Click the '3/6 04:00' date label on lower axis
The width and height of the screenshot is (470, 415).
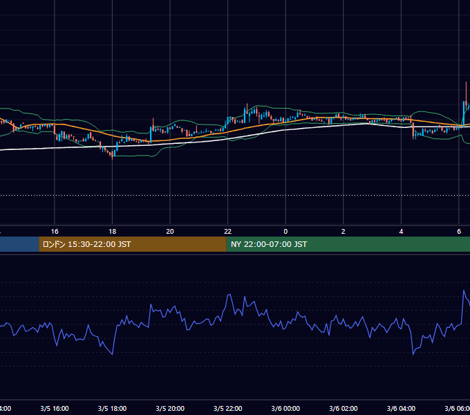pyautogui.click(x=401, y=408)
